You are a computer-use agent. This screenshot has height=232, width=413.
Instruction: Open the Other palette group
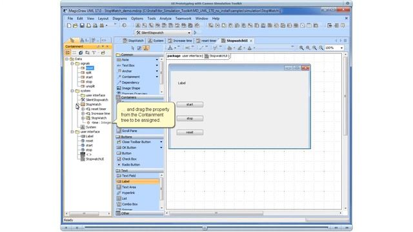tap(139, 213)
